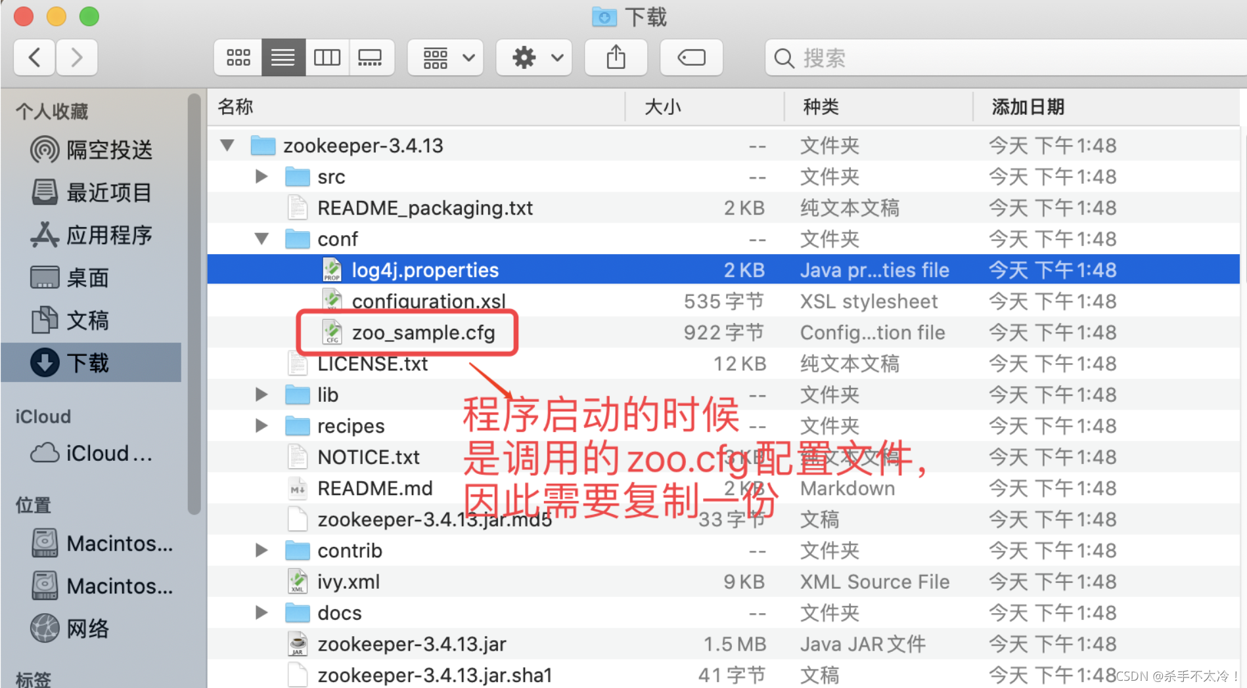Toggle list view mode button

283,58
